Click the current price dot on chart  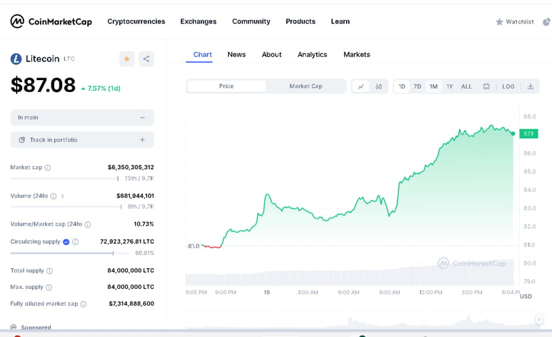coord(513,133)
